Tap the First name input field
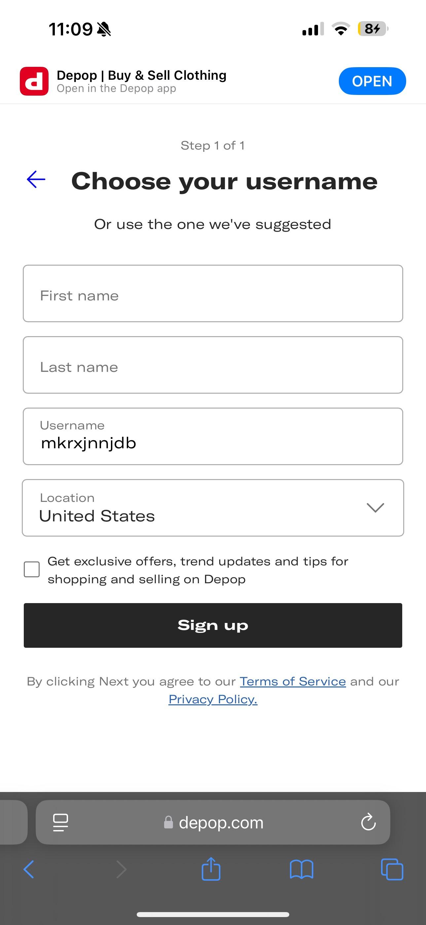Image resolution: width=426 pixels, height=925 pixels. (x=213, y=294)
